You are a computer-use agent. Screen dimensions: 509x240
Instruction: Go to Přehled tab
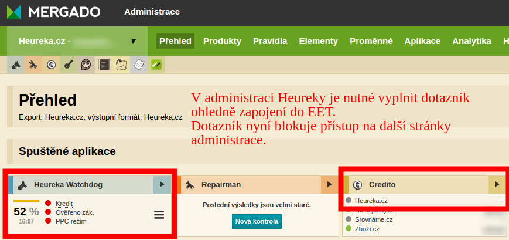[x=175, y=41]
